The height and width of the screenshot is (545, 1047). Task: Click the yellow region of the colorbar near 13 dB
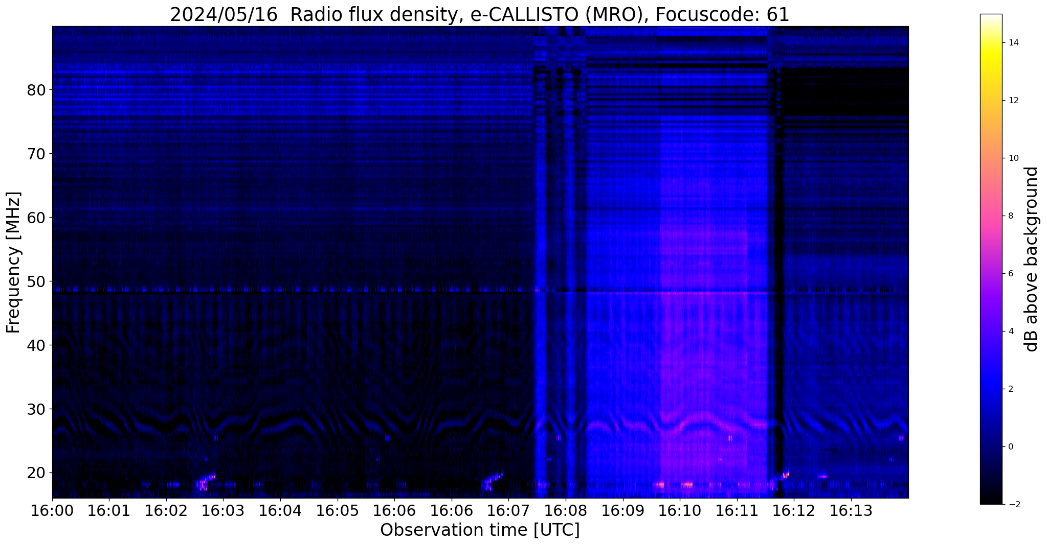tap(991, 72)
